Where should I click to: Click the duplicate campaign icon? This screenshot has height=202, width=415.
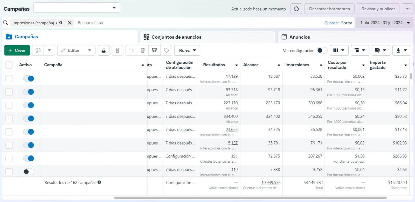point(38,50)
